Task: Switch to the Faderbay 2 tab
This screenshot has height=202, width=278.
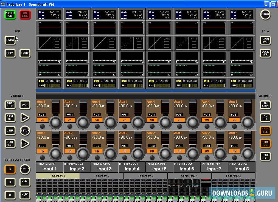Action: (102, 176)
